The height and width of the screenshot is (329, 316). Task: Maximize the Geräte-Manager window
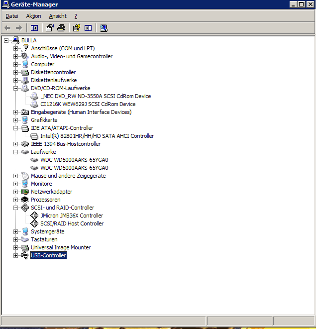click(x=301, y=4)
